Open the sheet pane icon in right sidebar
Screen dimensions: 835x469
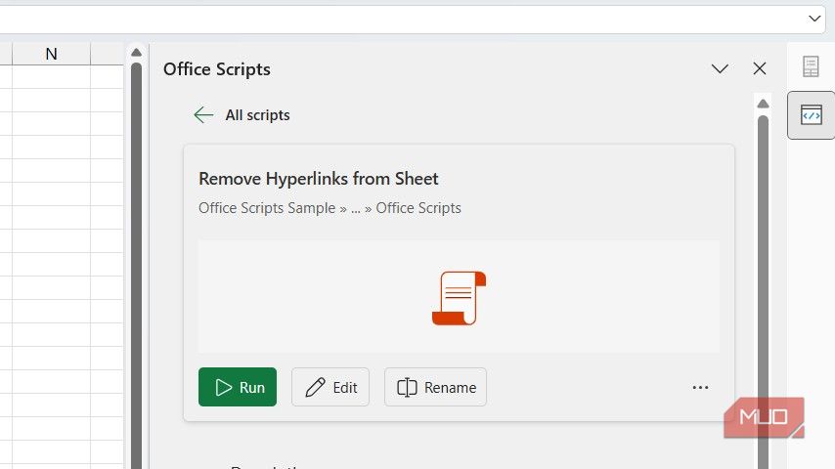pos(811,66)
